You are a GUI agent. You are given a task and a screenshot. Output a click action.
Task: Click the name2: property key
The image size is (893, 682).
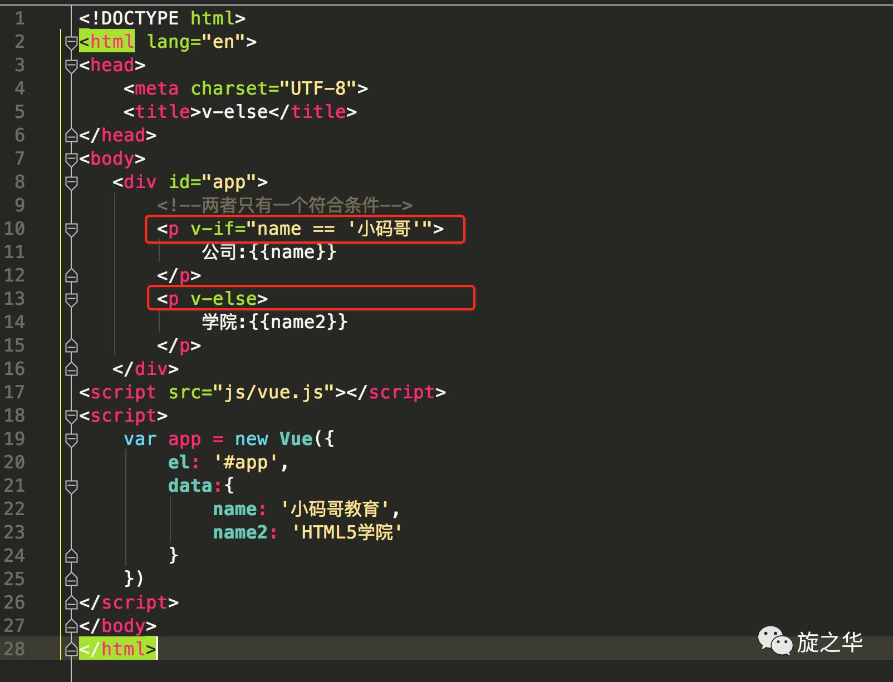[245, 532]
